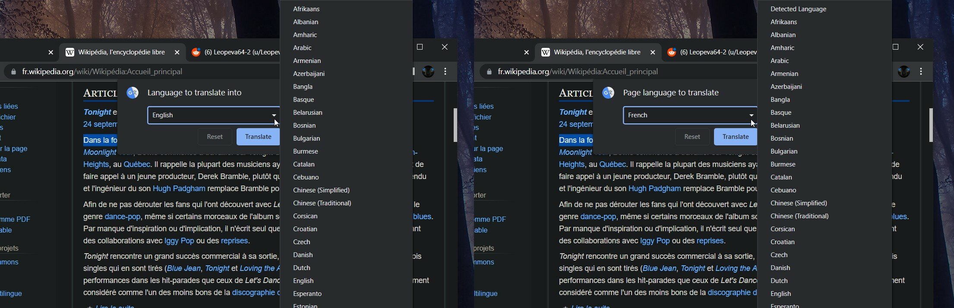Select Armenian in the right language list
The height and width of the screenshot is (308, 954).
[824, 74]
